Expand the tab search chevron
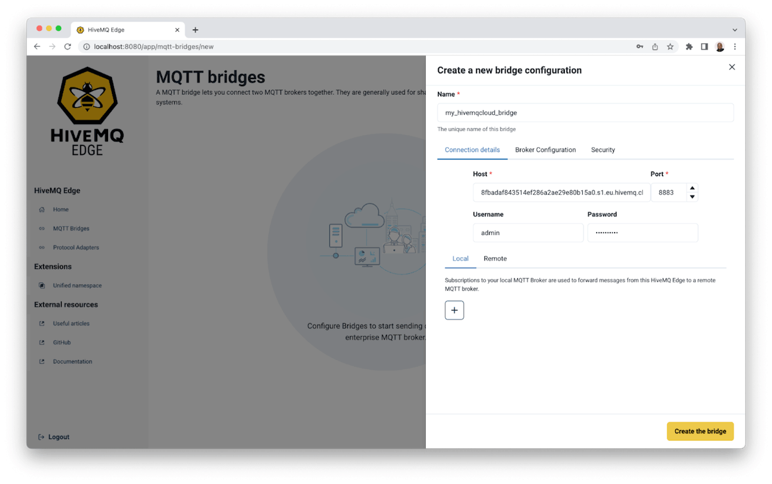Viewport: 772px width, 484px height. (x=735, y=30)
